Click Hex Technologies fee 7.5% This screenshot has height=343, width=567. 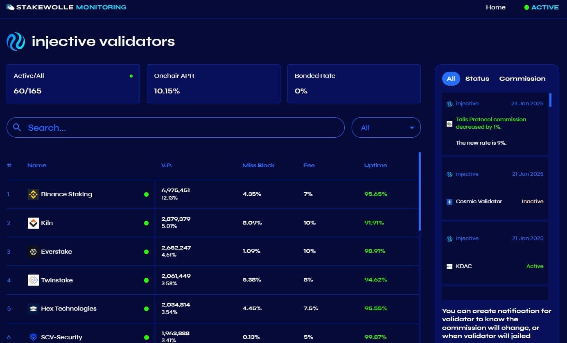311,309
